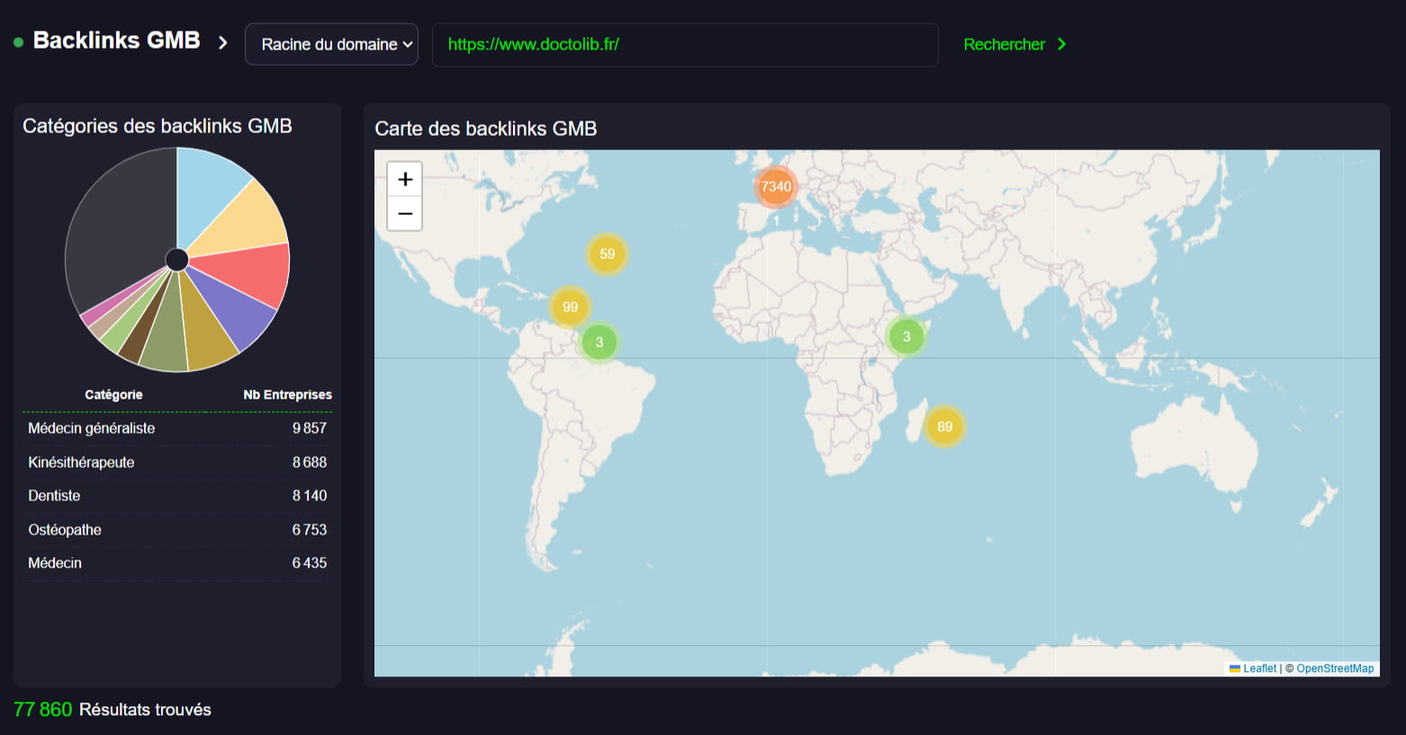This screenshot has width=1406, height=735.
Task: Click the value 9 857
Action: [x=309, y=428]
